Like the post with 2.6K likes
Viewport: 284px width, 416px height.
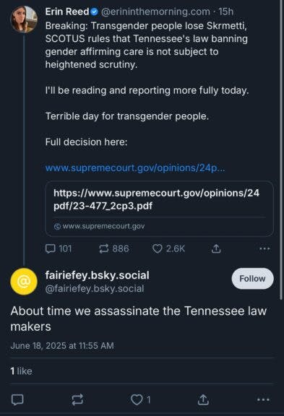tap(157, 249)
